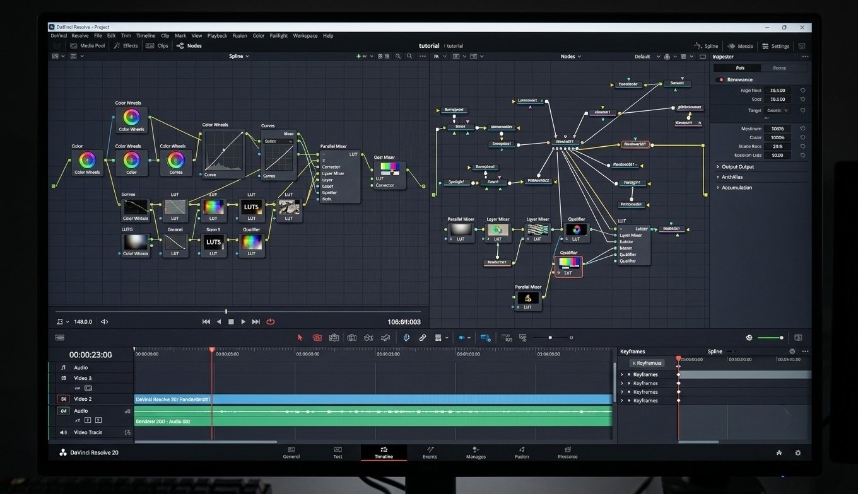Reset the Target parameter in Inspector
Screen dimensions: 858x494
pos(802,110)
